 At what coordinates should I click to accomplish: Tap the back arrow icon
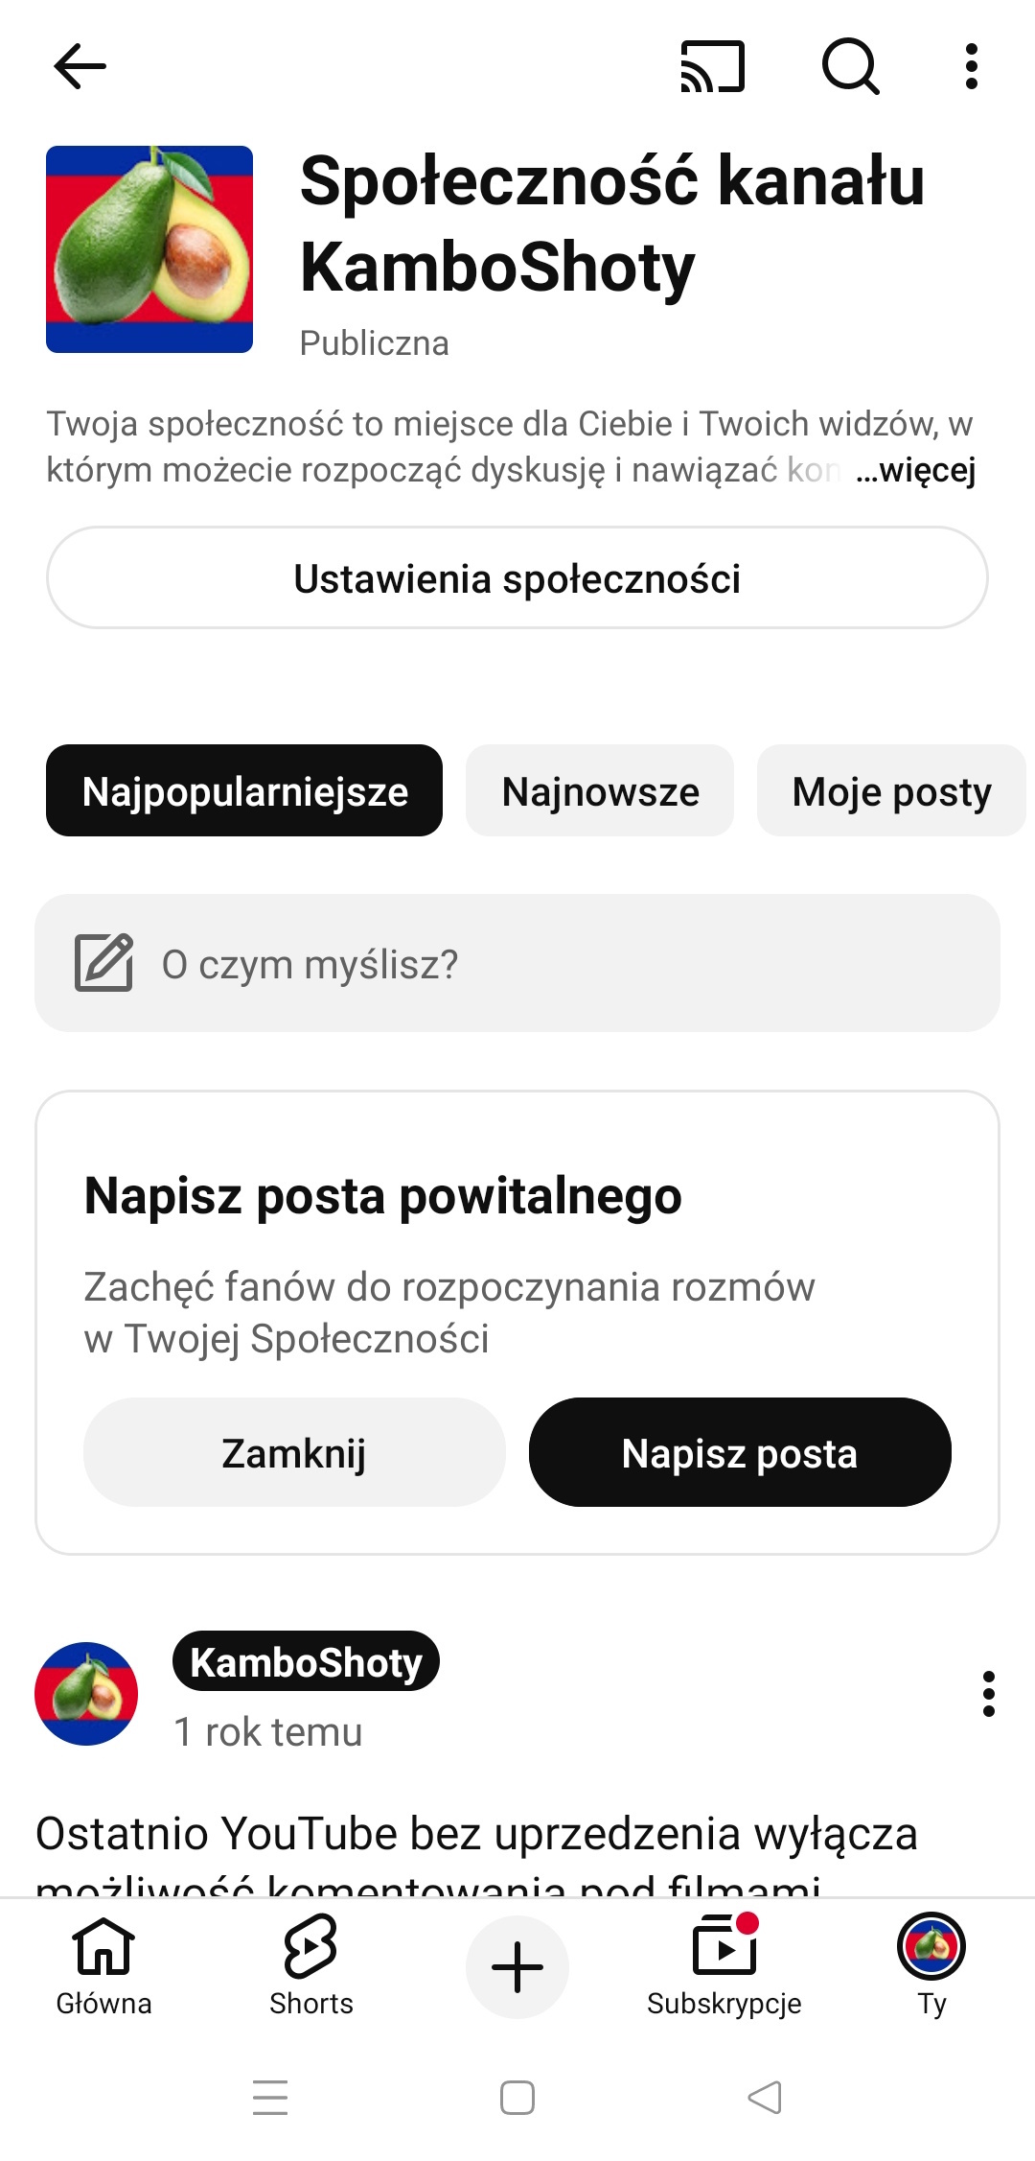(x=80, y=66)
